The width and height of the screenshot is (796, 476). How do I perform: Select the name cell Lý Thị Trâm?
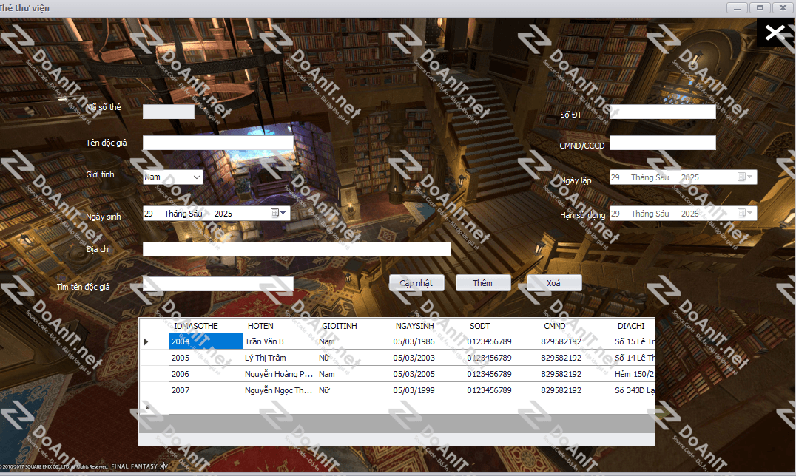(x=280, y=358)
